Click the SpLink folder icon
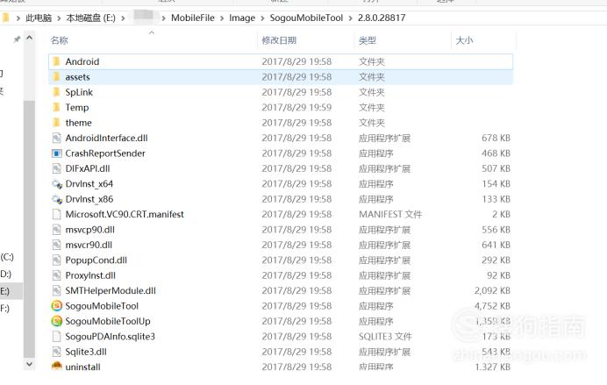The height and width of the screenshot is (385, 607). (56, 92)
